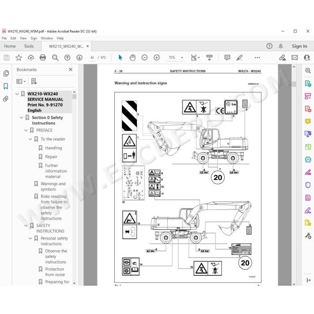Collapse the PREFACE bookmark

[26, 131]
